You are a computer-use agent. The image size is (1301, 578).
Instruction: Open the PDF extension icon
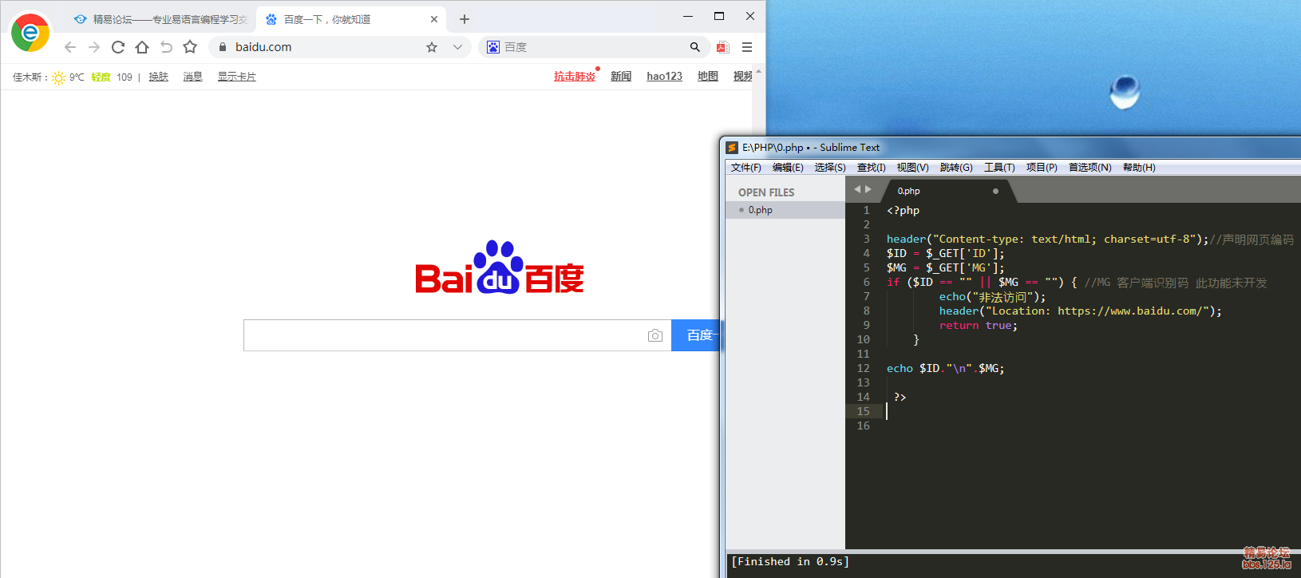point(723,47)
